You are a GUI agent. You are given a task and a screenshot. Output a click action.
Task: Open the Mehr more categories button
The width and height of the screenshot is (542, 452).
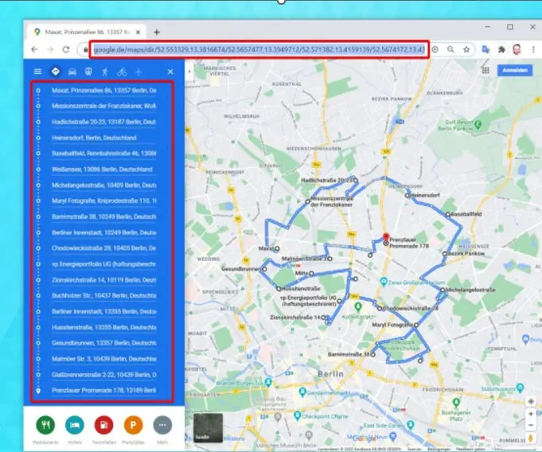pos(162,426)
